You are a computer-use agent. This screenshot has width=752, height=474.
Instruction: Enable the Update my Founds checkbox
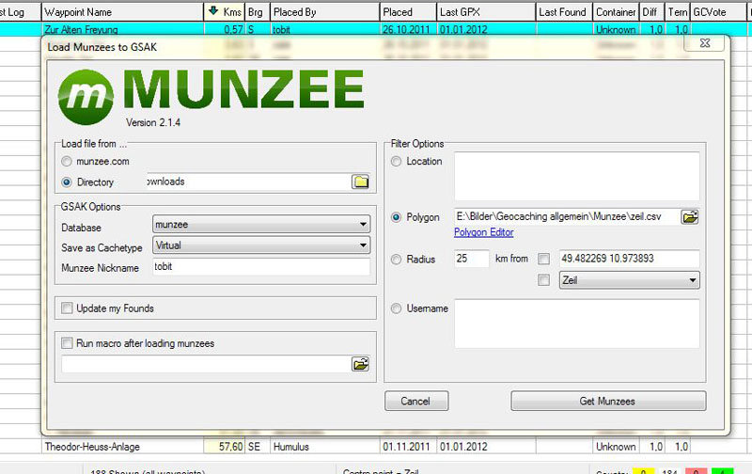(x=67, y=308)
